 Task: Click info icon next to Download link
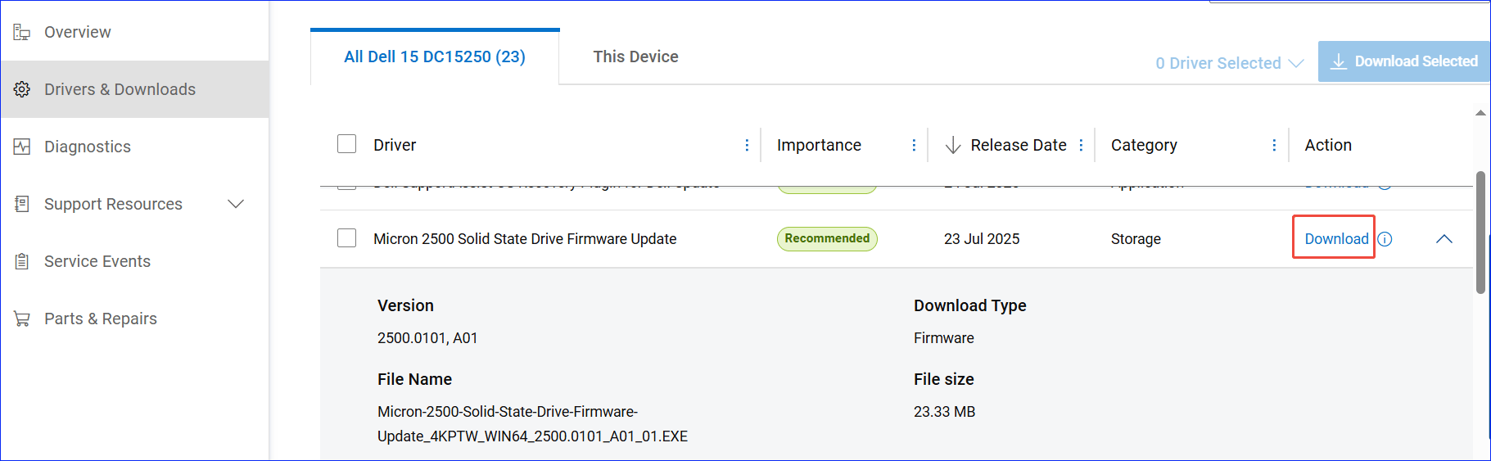1385,239
